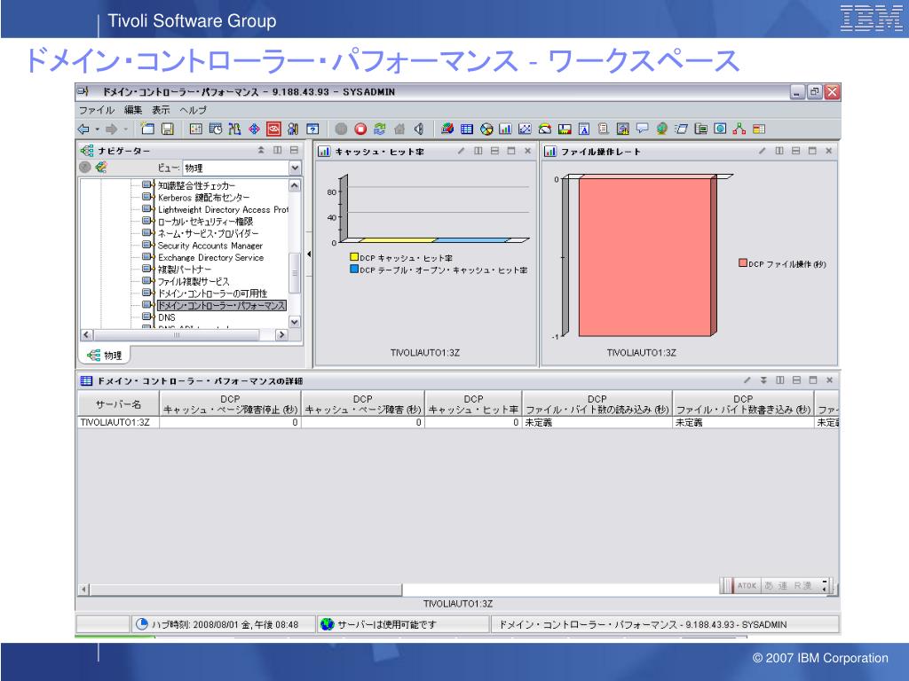Viewport: 909px width, 681px height.
Task: Open the ヘルプ menu
Action: 193,110
